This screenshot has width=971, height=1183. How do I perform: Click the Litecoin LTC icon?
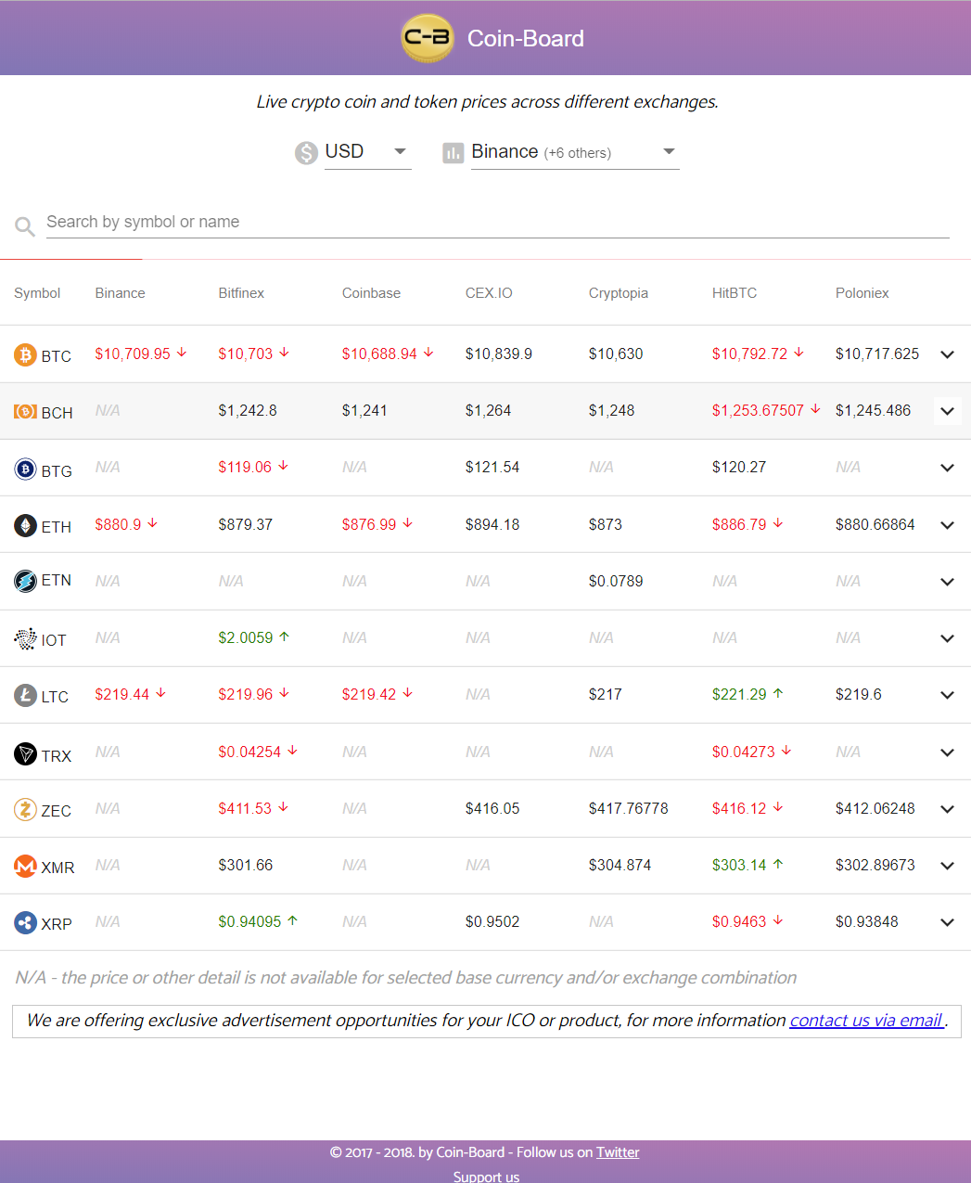point(25,695)
